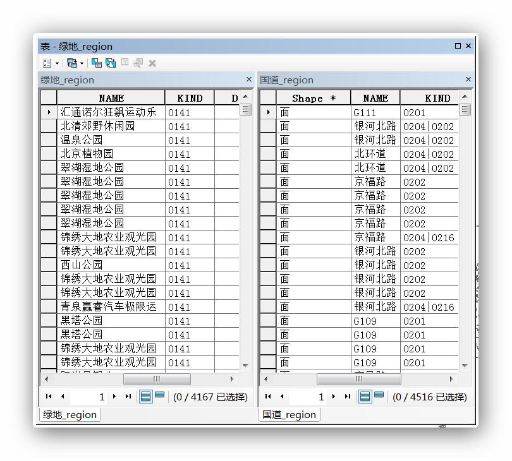This screenshot has width=512, height=461.
Task: Open the Related Tables icon
Action: point(72,63)
